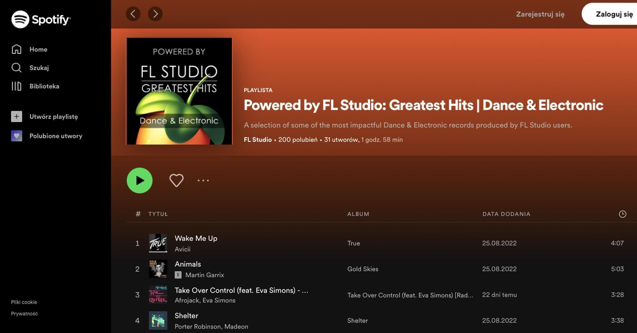Open the Avicii artist link
This screenshot has width=637, height=333.
click(182, 249)
